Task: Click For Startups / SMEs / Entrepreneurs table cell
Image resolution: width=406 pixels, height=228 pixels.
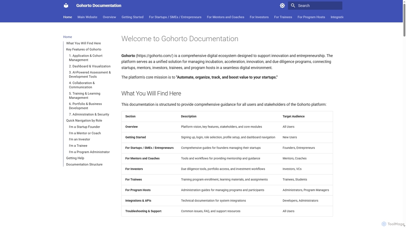Action: point(149,148)
